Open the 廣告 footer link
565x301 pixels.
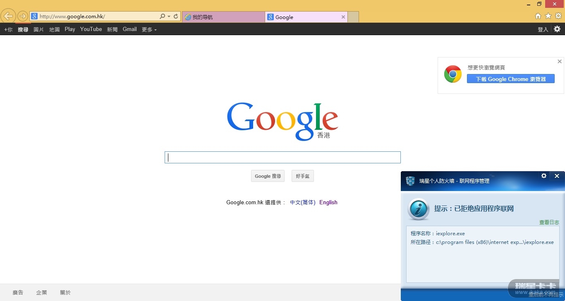coord(18,292)
